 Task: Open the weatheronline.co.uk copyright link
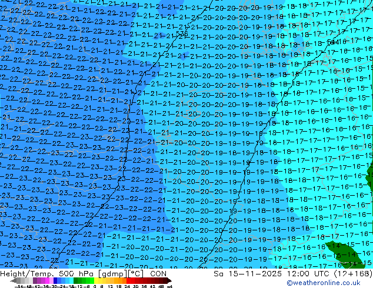(x=323, y=283)
